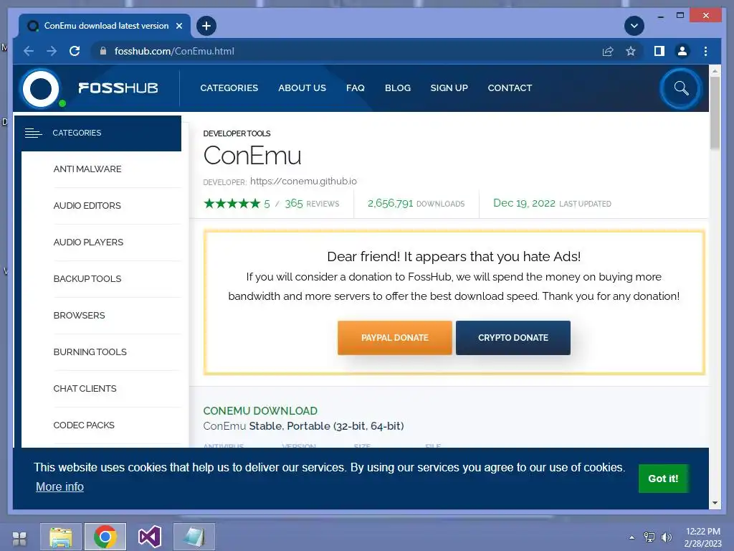The width and height of the screenshot is (734, 551).
Task: Open ABOUT US in top navigation
Action: [302, 88]
